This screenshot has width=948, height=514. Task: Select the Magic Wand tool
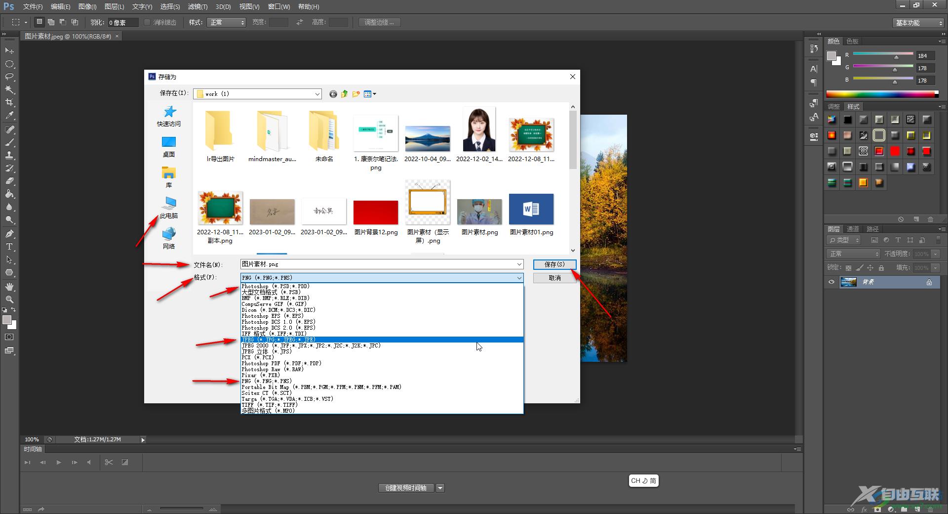[x=9, y=90]
